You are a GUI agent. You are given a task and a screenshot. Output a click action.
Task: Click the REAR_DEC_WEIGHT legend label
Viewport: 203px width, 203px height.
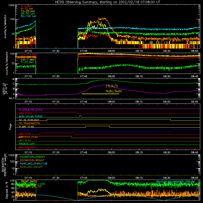31,167
